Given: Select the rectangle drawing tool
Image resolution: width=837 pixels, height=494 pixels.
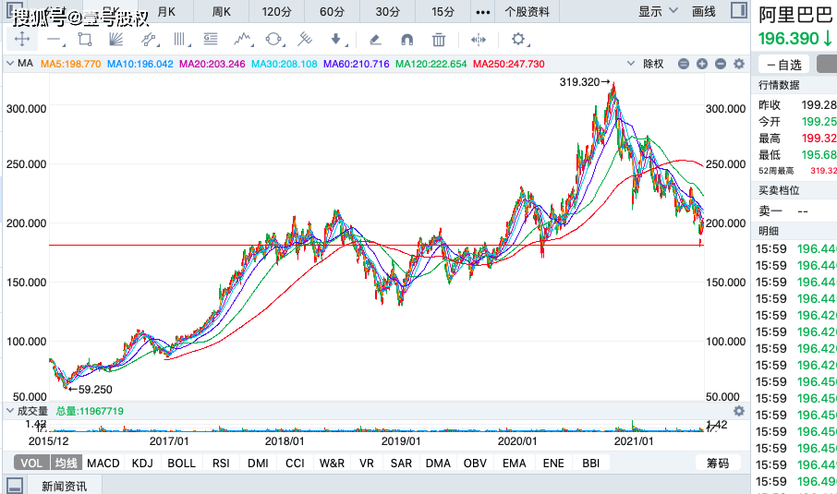Looking at the screenshot, I should pyautogui.click(x=85, y=40).
